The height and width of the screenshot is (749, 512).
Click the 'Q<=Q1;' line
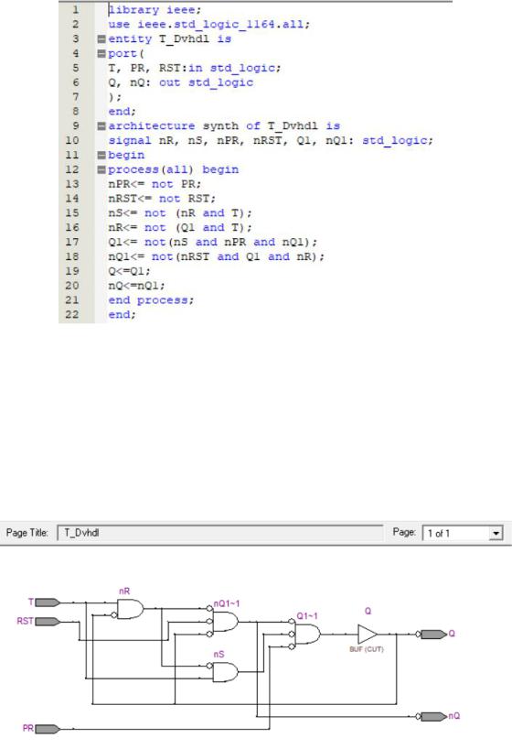[x=129, y=271]
